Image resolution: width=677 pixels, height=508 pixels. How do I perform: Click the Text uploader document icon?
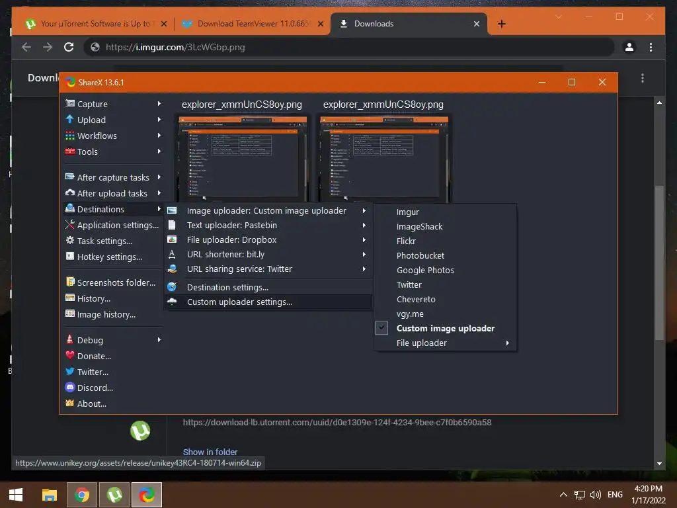(172, 225)
